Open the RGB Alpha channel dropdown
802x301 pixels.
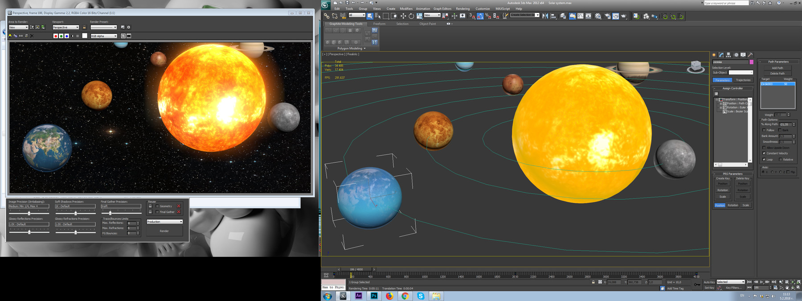coord(104,36)
